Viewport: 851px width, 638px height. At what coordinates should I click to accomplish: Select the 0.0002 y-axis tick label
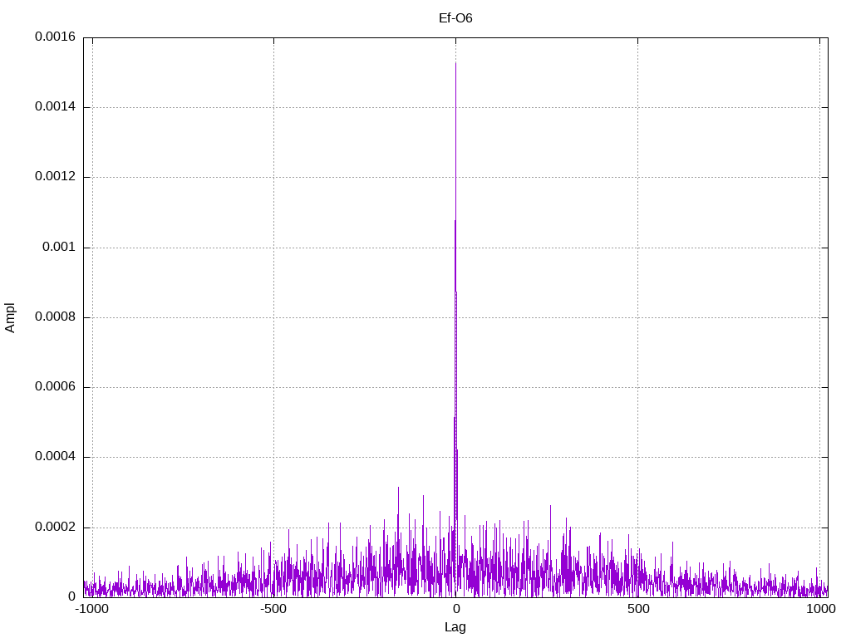click(55, 528)
